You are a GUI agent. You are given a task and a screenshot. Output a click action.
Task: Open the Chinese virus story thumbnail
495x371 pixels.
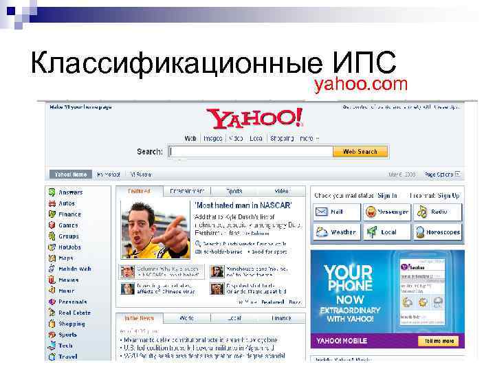[128, 289]
